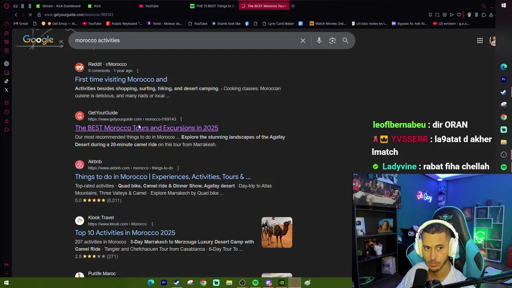512x288 pixels.
Task: Open ChatGPT in the browser sidebar
Action: coord(6,64)
